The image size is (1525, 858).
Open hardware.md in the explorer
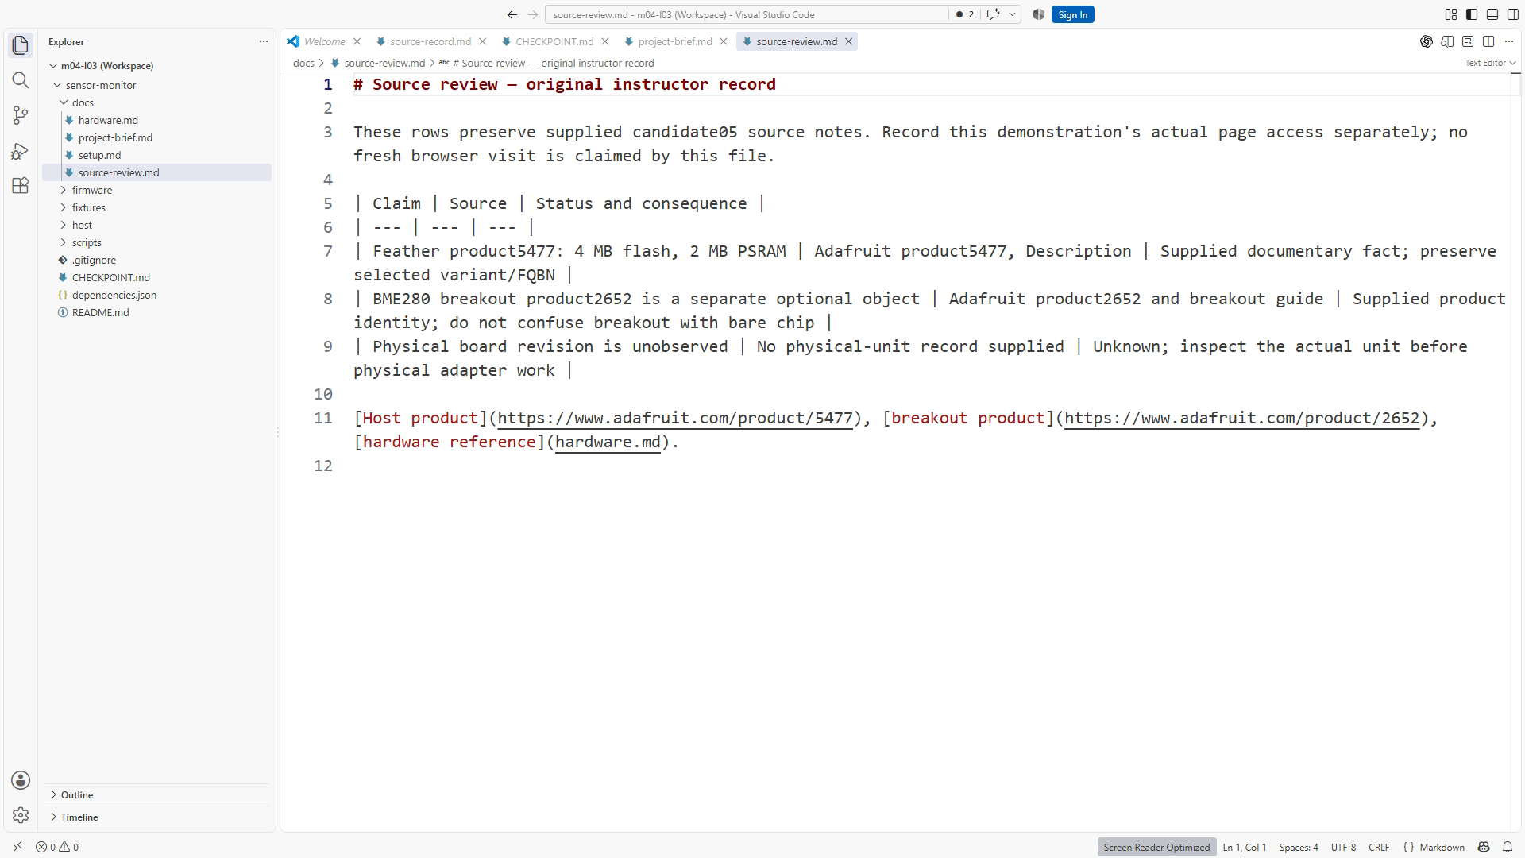click(108, 120)
